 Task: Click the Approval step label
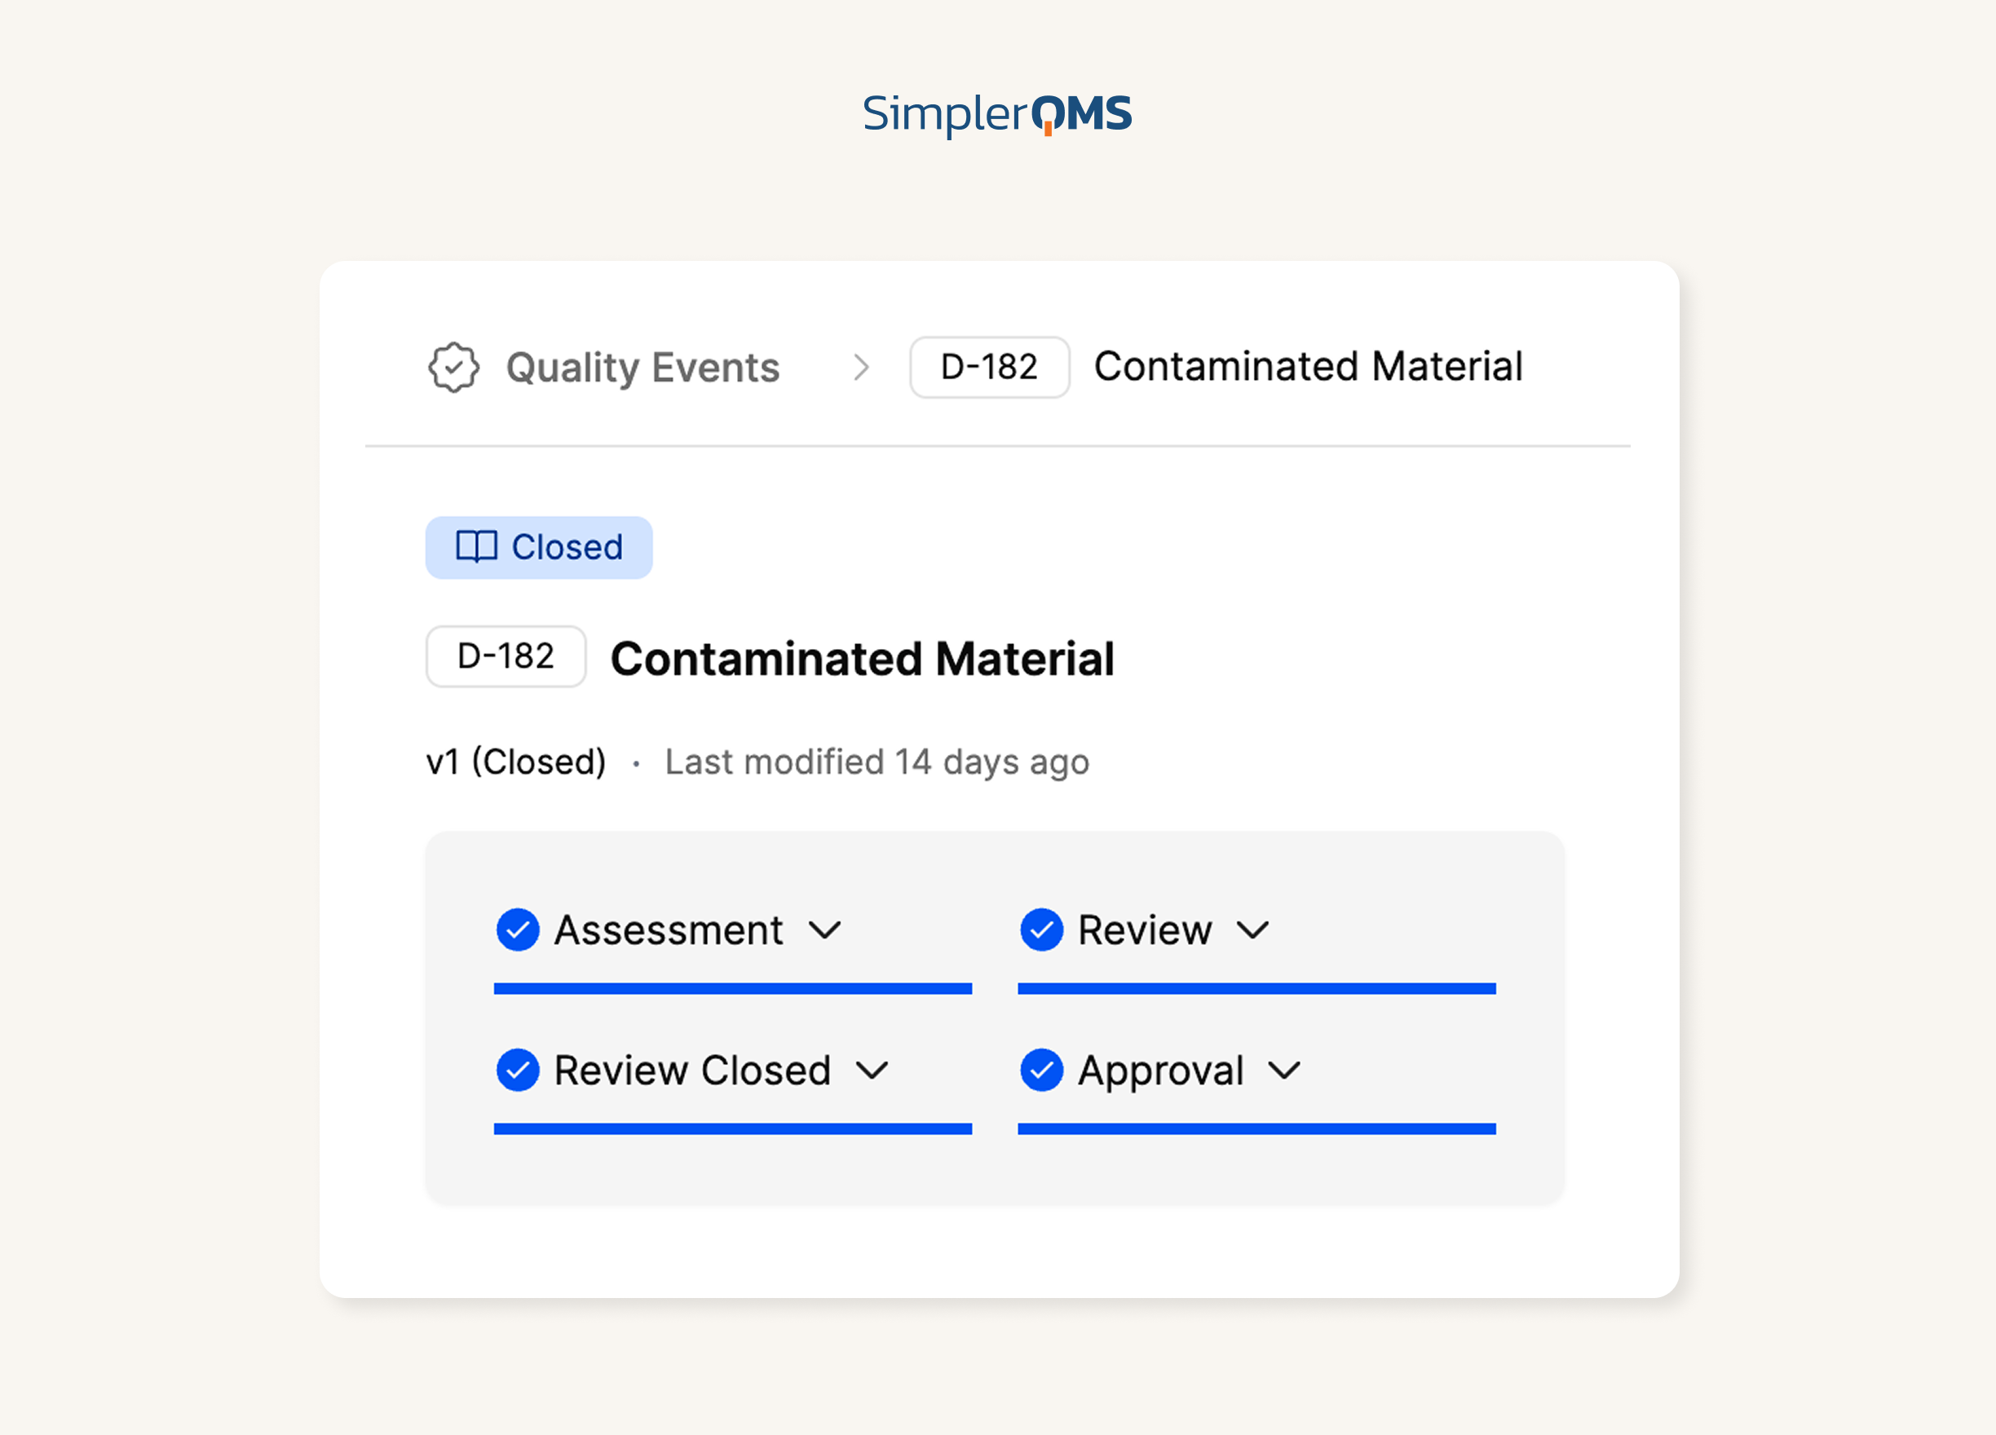tap(1161, 1071)
